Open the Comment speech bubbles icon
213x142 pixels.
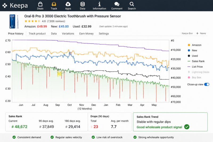[x=117, y=4]
